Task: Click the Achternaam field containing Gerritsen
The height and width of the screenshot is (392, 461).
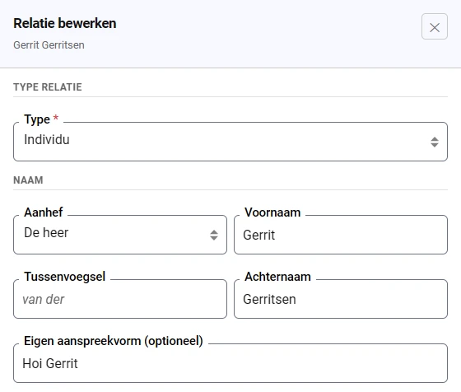Action: (x=341, y=299)
